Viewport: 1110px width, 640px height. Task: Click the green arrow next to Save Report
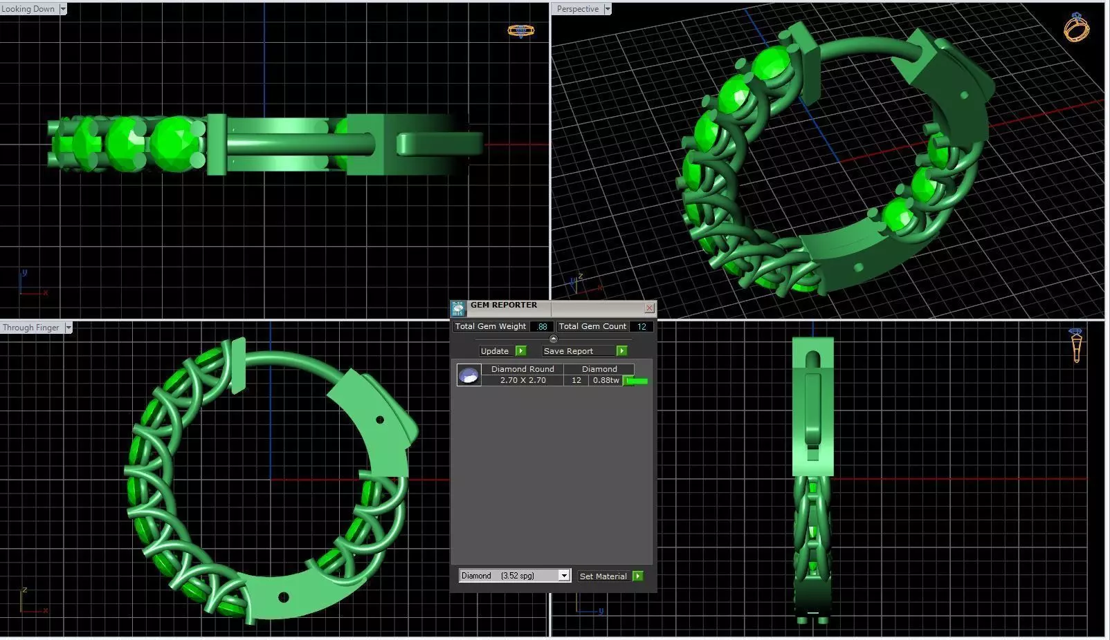pos(621,351)
